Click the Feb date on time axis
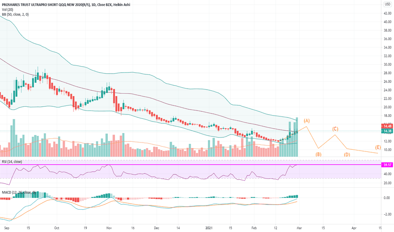The width and height of the screenshot is (394, 232). click(254, 228)
